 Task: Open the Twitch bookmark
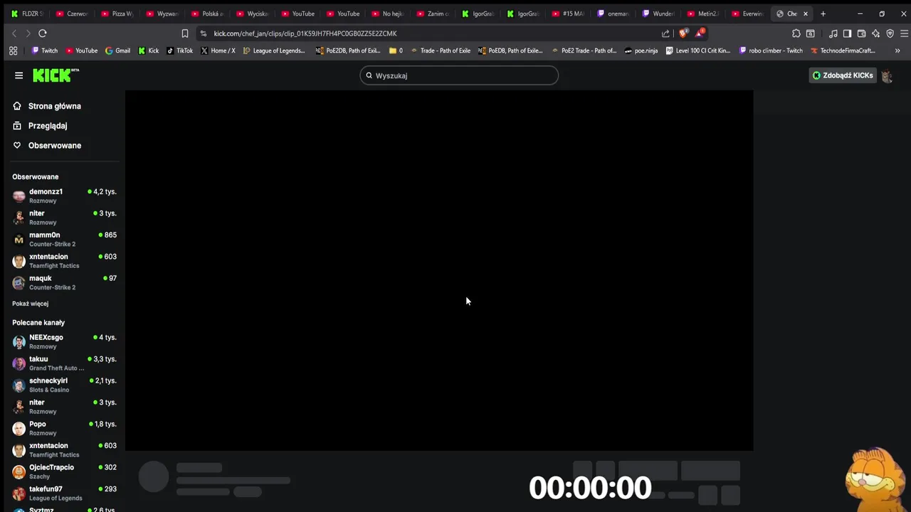(x=45, y=50)
